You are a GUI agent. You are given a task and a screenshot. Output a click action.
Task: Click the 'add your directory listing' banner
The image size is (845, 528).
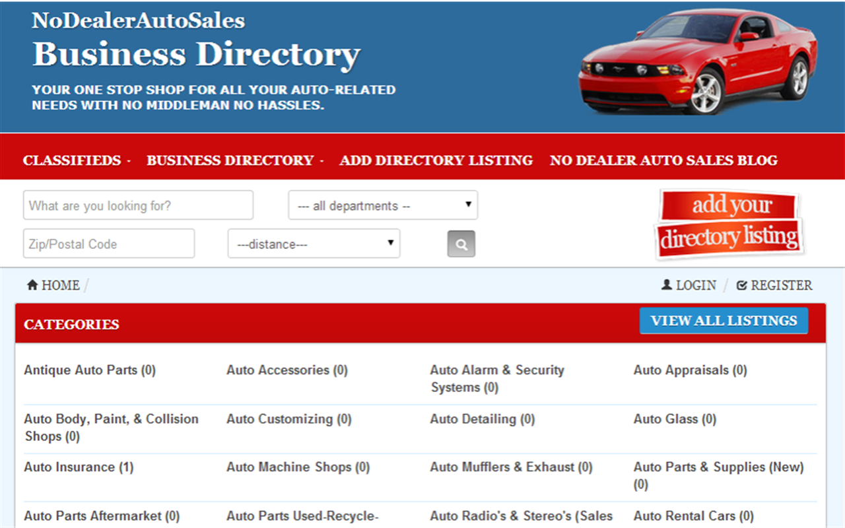tap(729, 223)
